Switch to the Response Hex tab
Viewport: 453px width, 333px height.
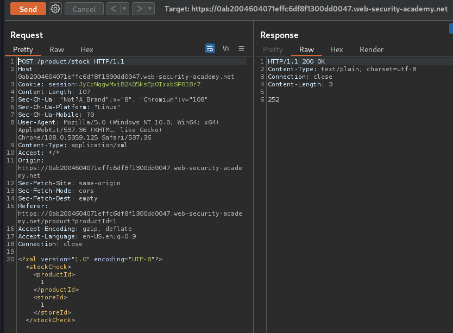(337, 50)
